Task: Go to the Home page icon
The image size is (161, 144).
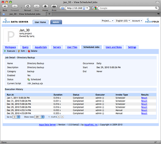Action: coord(45,6)
